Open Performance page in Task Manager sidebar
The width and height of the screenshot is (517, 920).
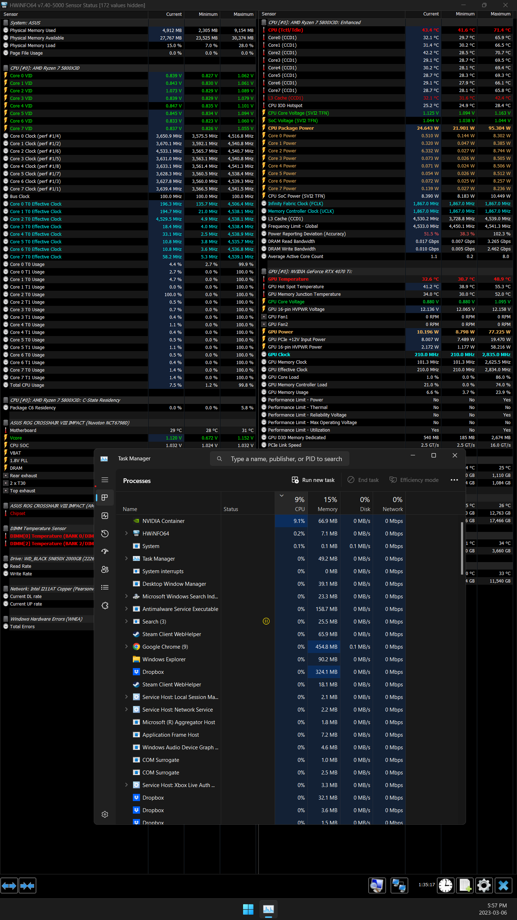[105, 516]
